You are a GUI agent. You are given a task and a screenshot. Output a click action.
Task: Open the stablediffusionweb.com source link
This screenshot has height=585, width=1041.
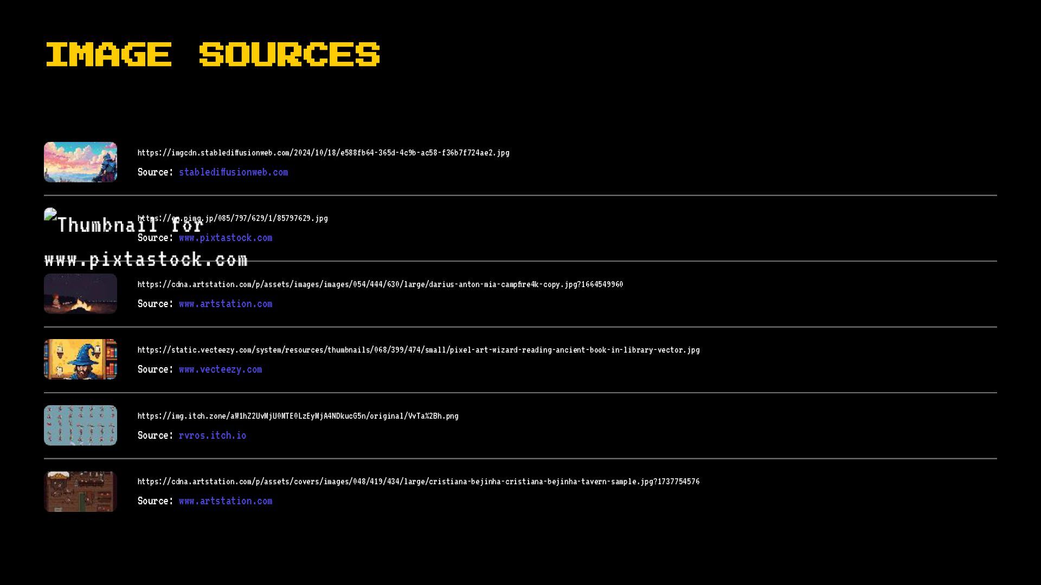point(233,172)
